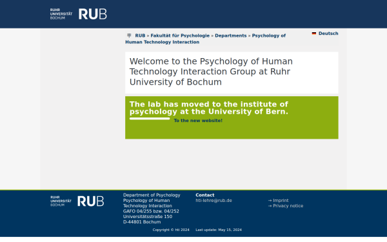The height and width of the screenshot is (242, 387).
Task: Open the Privacy notice link
Action: click(288, 206)
